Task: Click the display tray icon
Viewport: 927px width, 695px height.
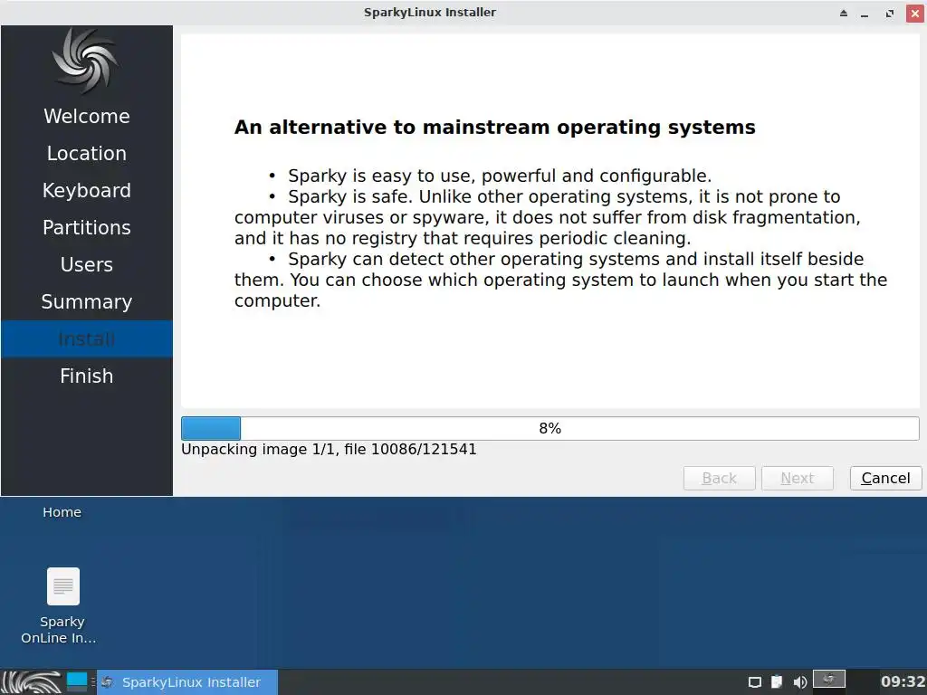Action: click(x=754, y=682)
